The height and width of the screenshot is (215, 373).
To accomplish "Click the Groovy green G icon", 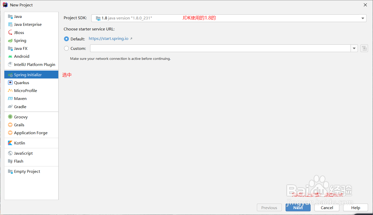I will [x=10, y=117].
